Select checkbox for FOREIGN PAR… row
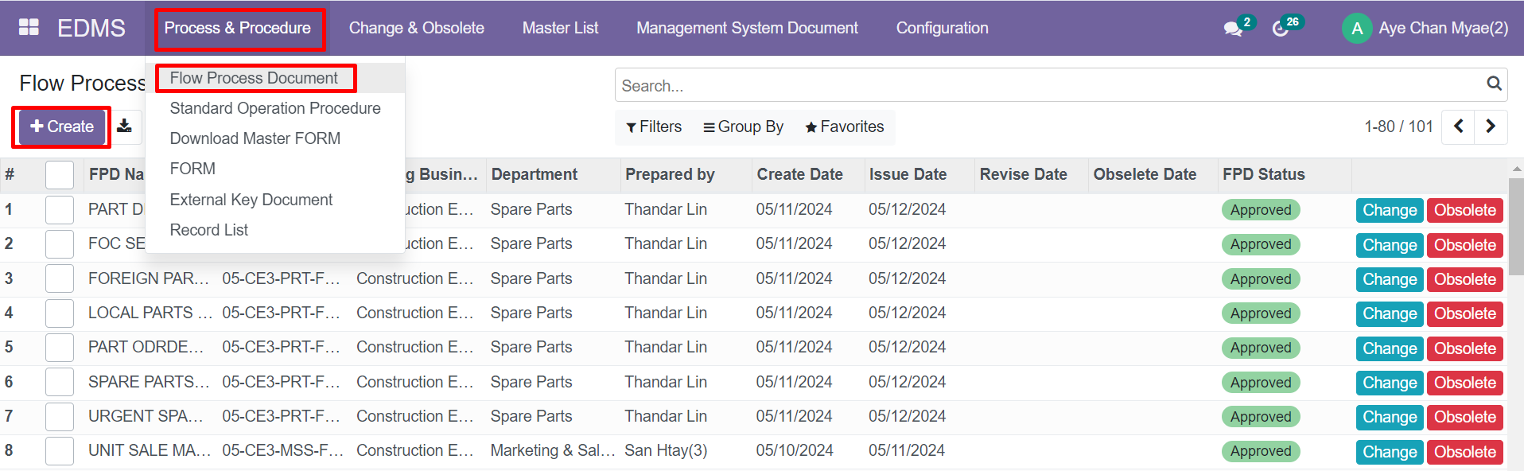The width and height of the screenshot is (1524, 471). [60, 279]
